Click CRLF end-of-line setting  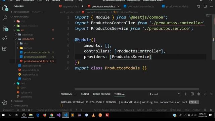click(149, 110)
